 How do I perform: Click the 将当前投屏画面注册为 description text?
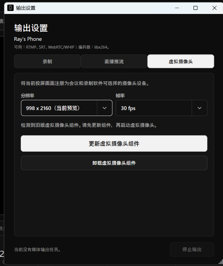pos(85,83)
